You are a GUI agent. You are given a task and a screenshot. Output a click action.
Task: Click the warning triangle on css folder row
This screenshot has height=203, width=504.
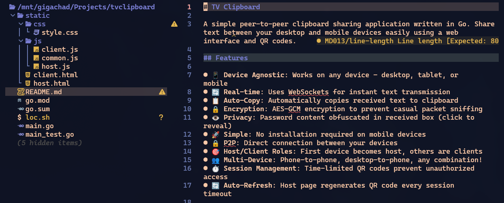pyautogui.click(x=174, y=24)
